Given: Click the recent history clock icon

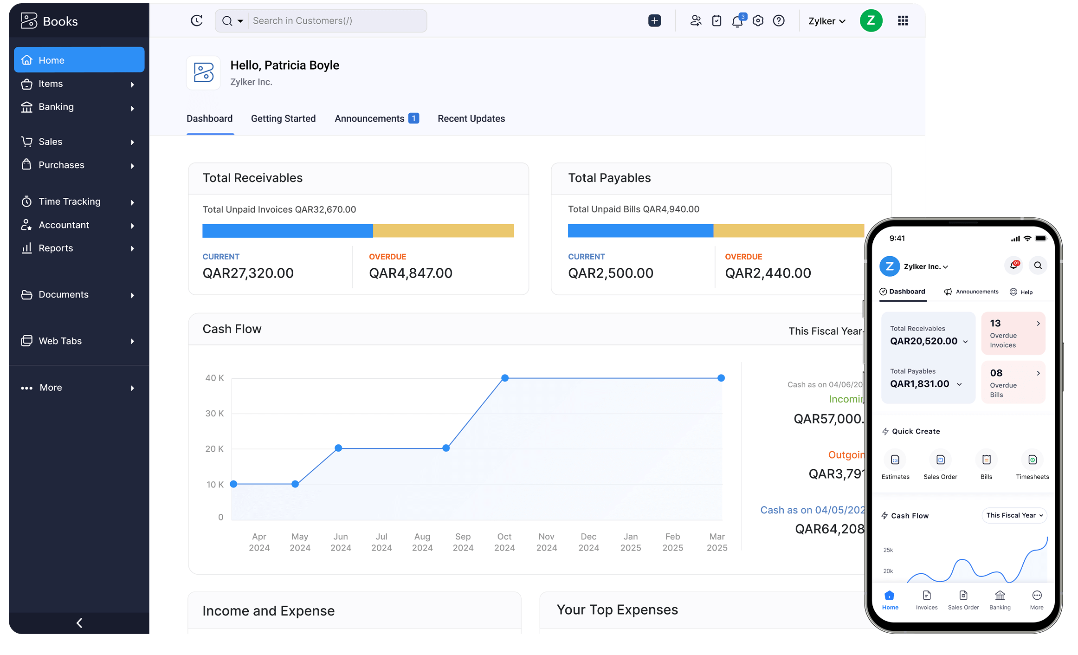Looking at the screenshot, I should pos(196,20).
